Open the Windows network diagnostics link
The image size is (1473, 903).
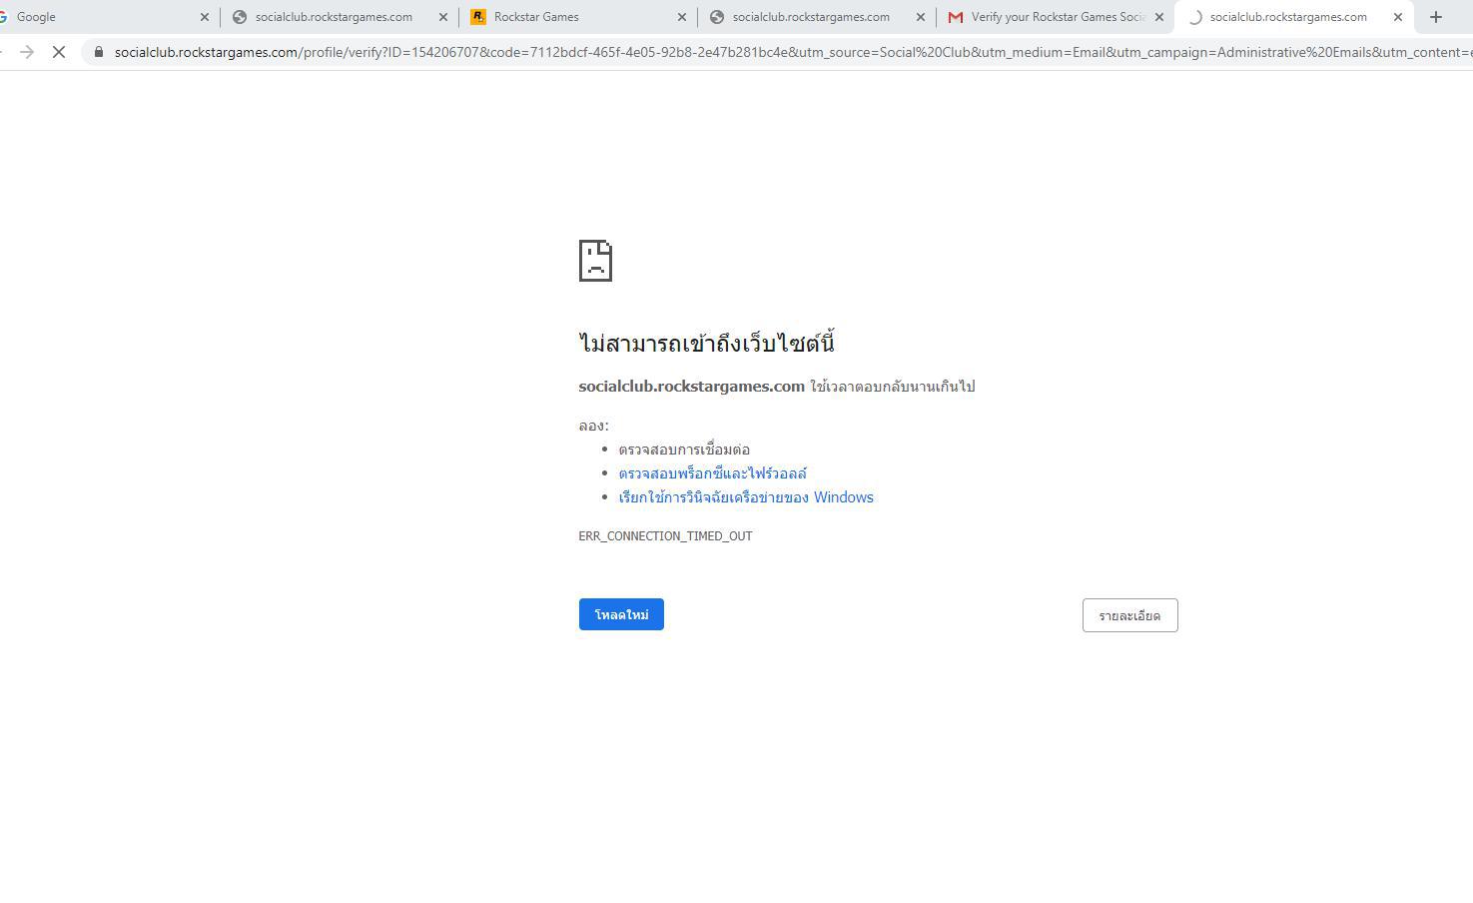point(746,497)
